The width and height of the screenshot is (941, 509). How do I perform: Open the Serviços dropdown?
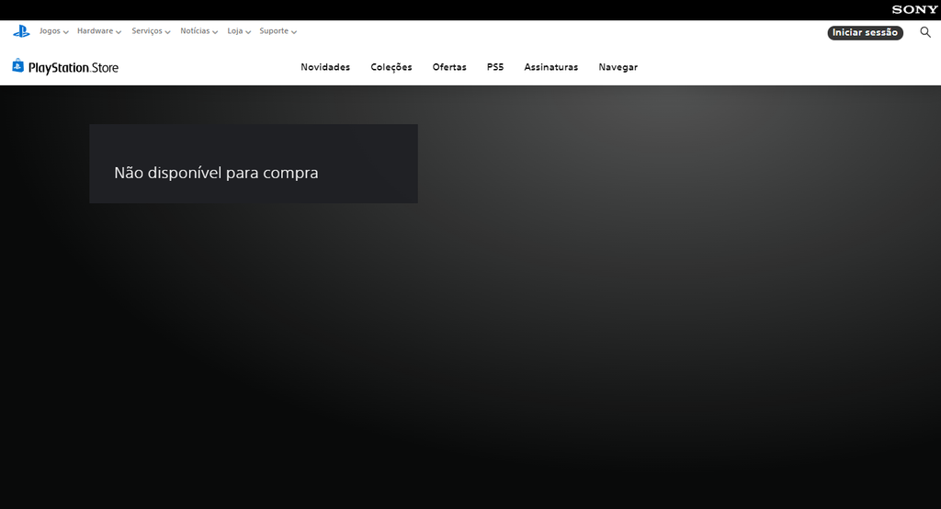(x=152, y=31)
